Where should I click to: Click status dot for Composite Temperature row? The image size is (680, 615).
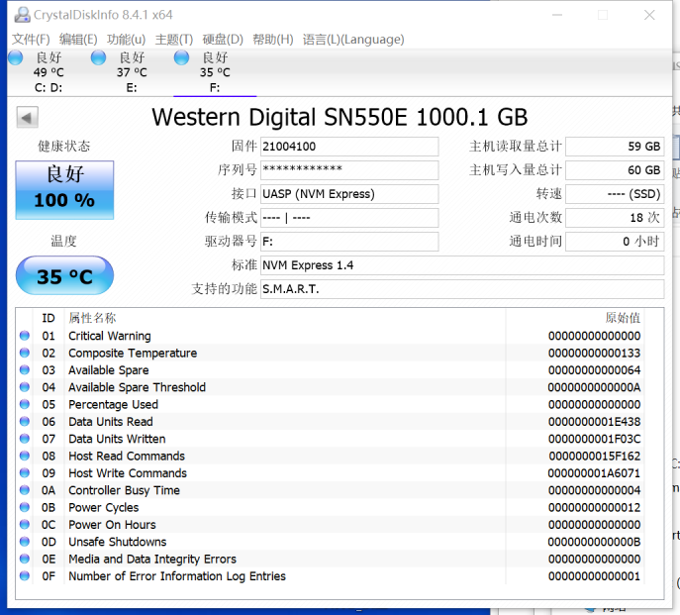(x=25, y=353)
